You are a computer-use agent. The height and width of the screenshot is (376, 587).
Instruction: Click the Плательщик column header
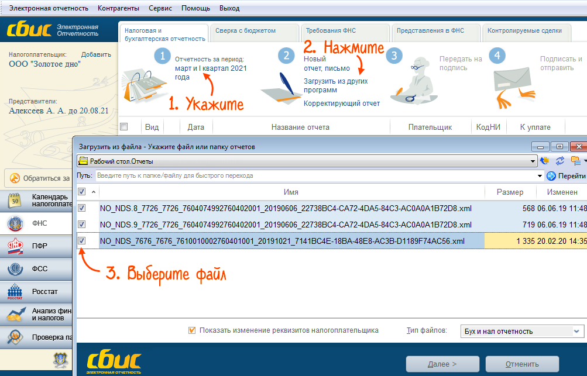(430, 127)
